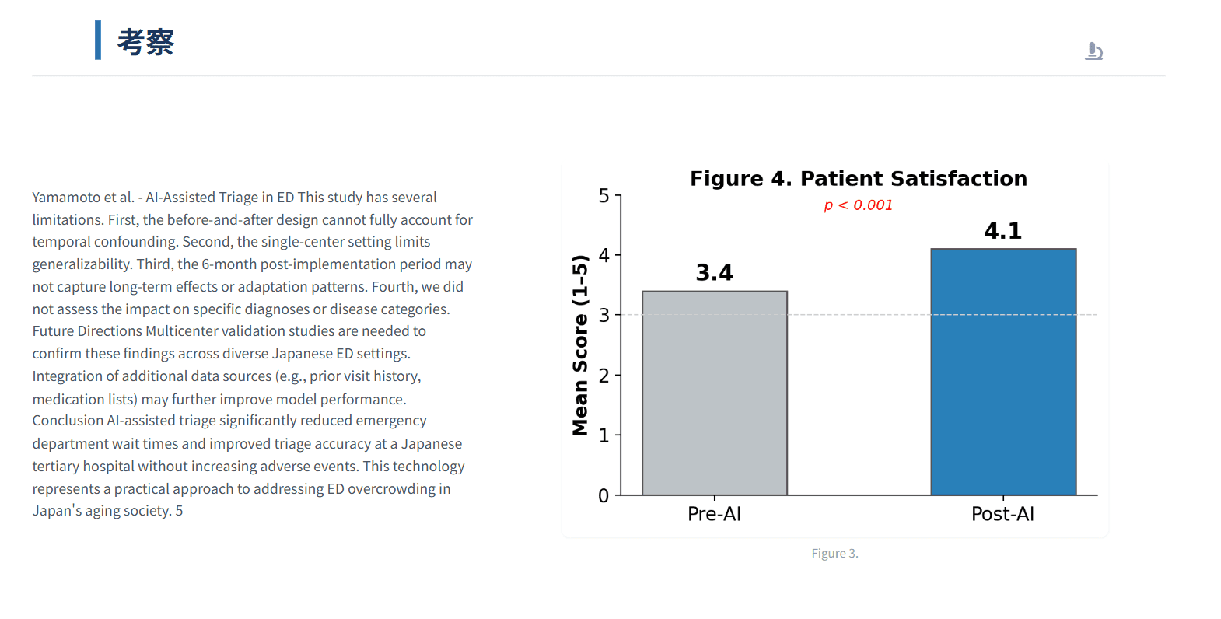Image resolution: width=1221 pixels, height=619 pixels.
Task: Click the "Yamamoto et al." text at paragraph start
Action: tap(82, 198)
